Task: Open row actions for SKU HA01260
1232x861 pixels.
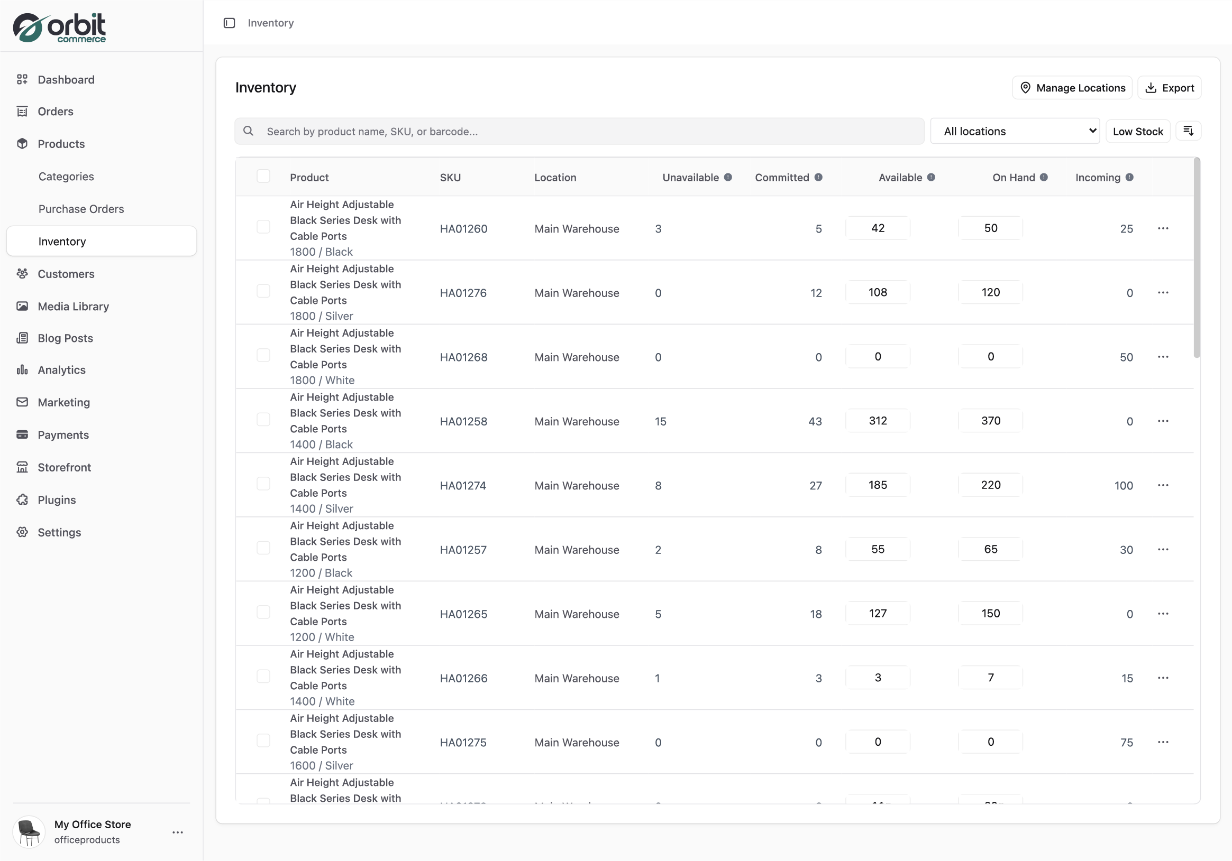Action: click(1163, 228)
